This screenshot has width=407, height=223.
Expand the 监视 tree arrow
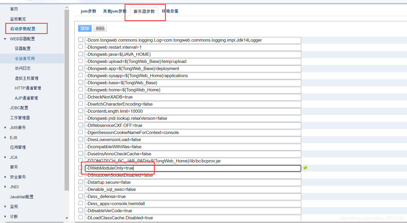pyautogui.click(x=5, y=206)
